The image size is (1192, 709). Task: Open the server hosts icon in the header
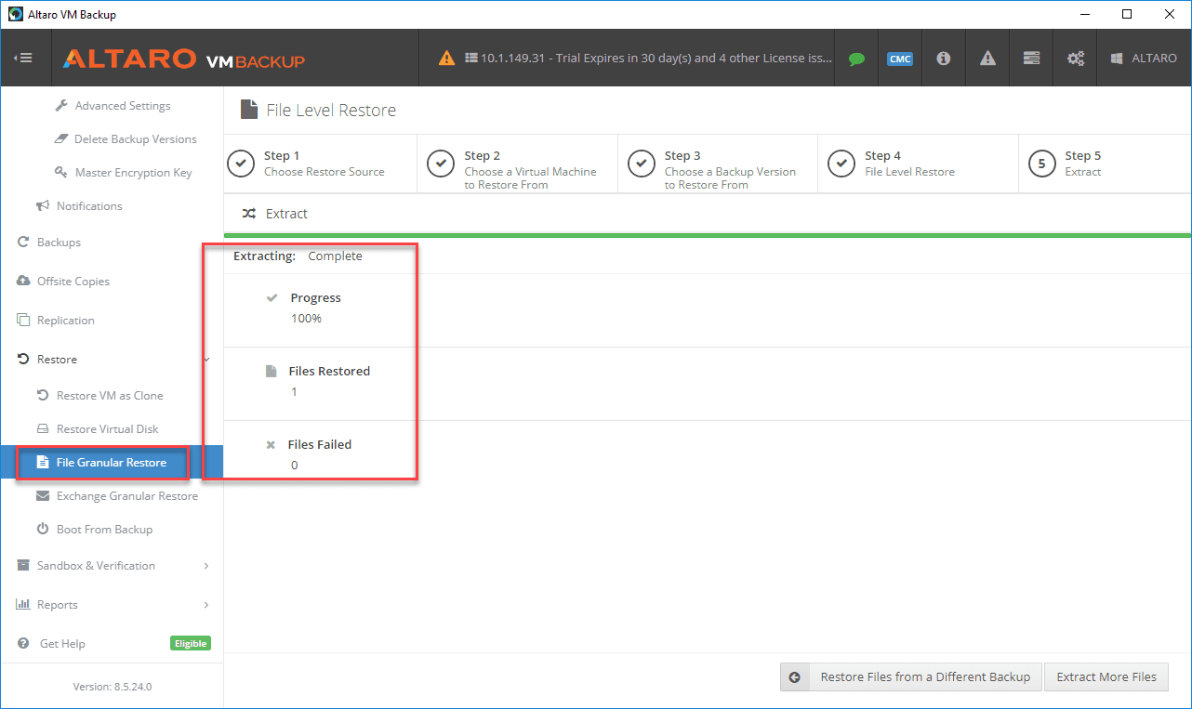pyautogui.click(x=1031, y=58)
